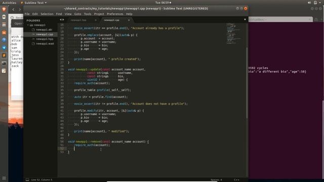The image size is (324, 182).
Task: Click the "Account already has a profile" string
Action: 156,28
